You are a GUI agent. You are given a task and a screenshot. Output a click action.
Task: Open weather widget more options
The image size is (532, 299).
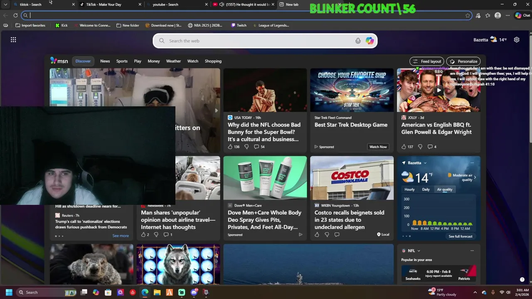(472, 163)
